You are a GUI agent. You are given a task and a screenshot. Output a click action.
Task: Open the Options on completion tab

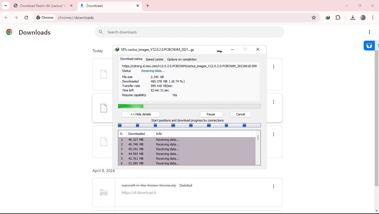pos(182,59)
